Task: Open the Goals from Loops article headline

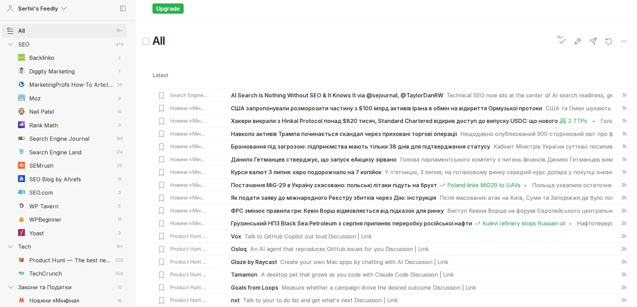Action: pos(255,288)
